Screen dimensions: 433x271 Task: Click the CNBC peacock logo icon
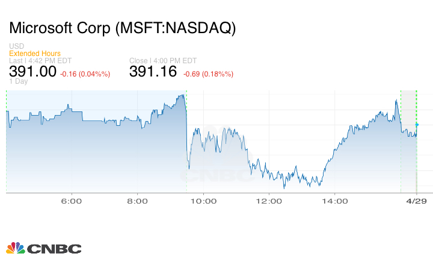coord(15,248)
